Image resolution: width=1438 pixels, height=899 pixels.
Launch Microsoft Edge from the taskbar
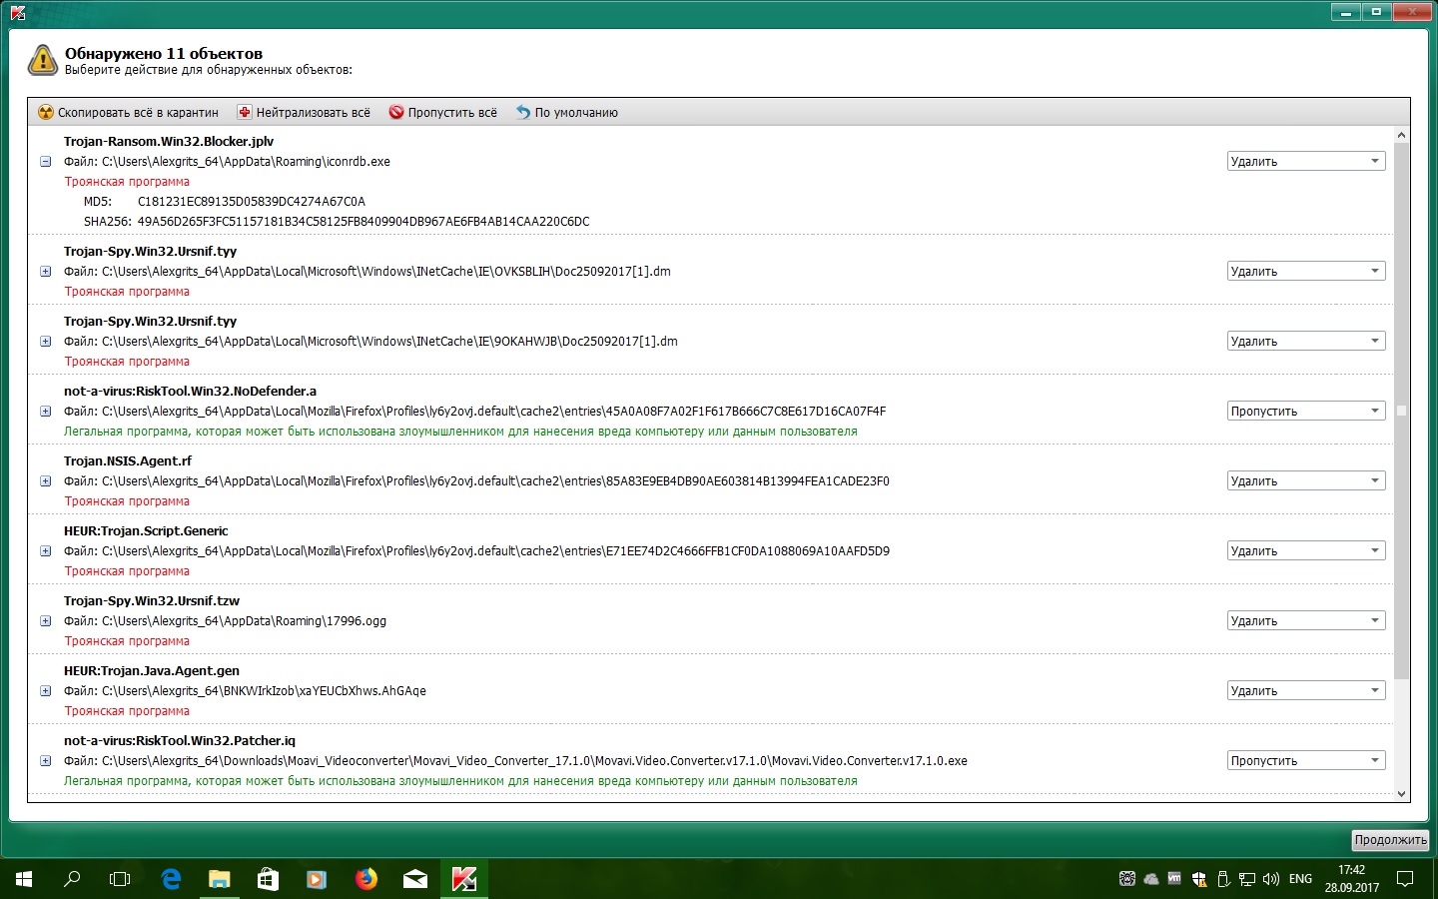pyautogui.click(x=171, y=879)
